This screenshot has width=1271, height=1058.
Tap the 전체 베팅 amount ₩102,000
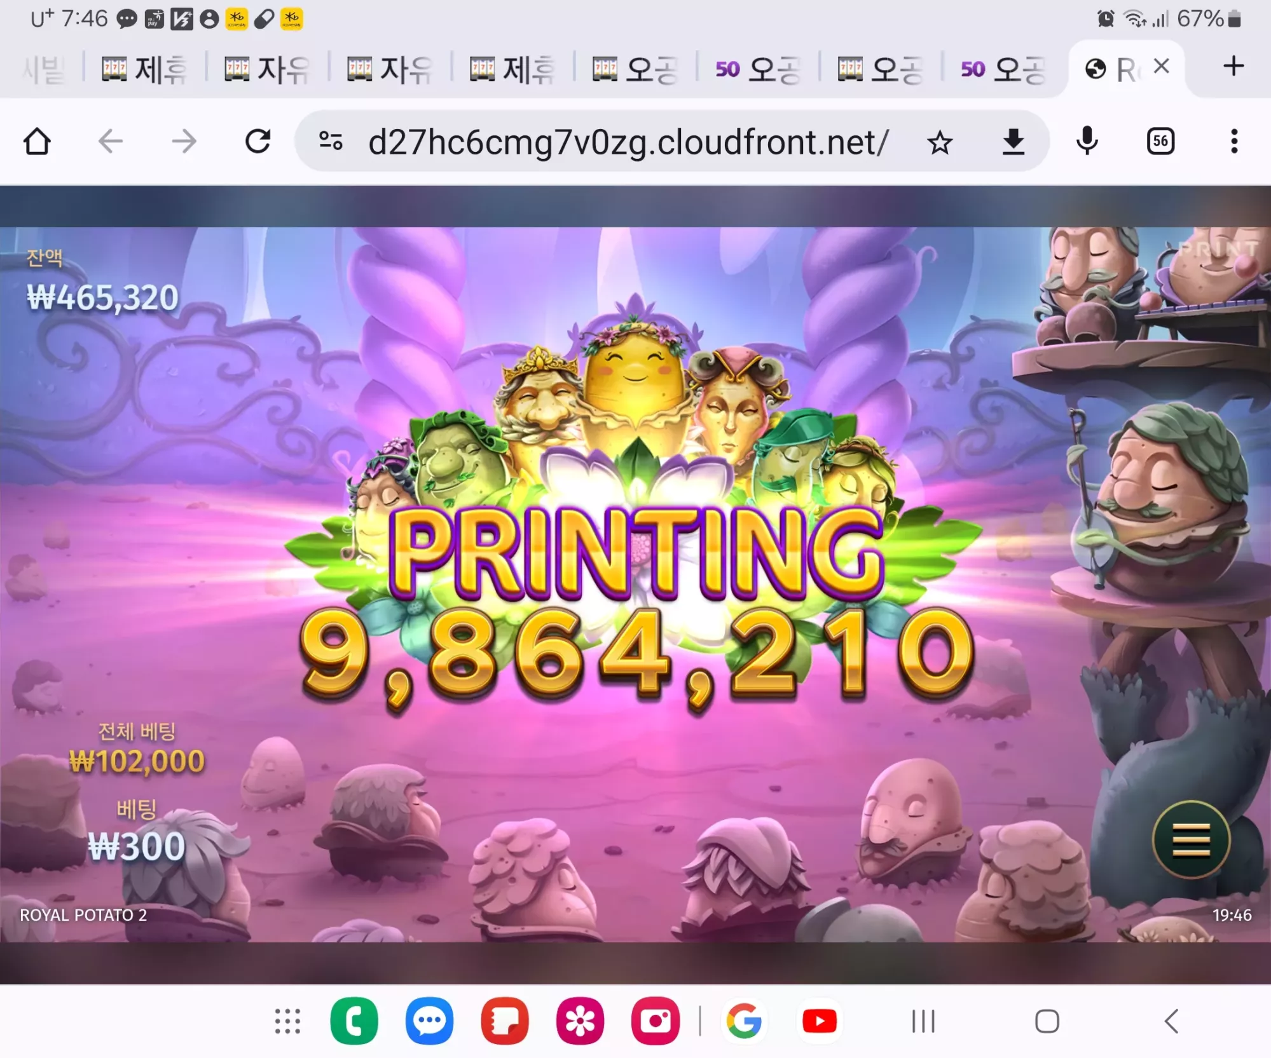pyautogui.click(x=137, y=761)
